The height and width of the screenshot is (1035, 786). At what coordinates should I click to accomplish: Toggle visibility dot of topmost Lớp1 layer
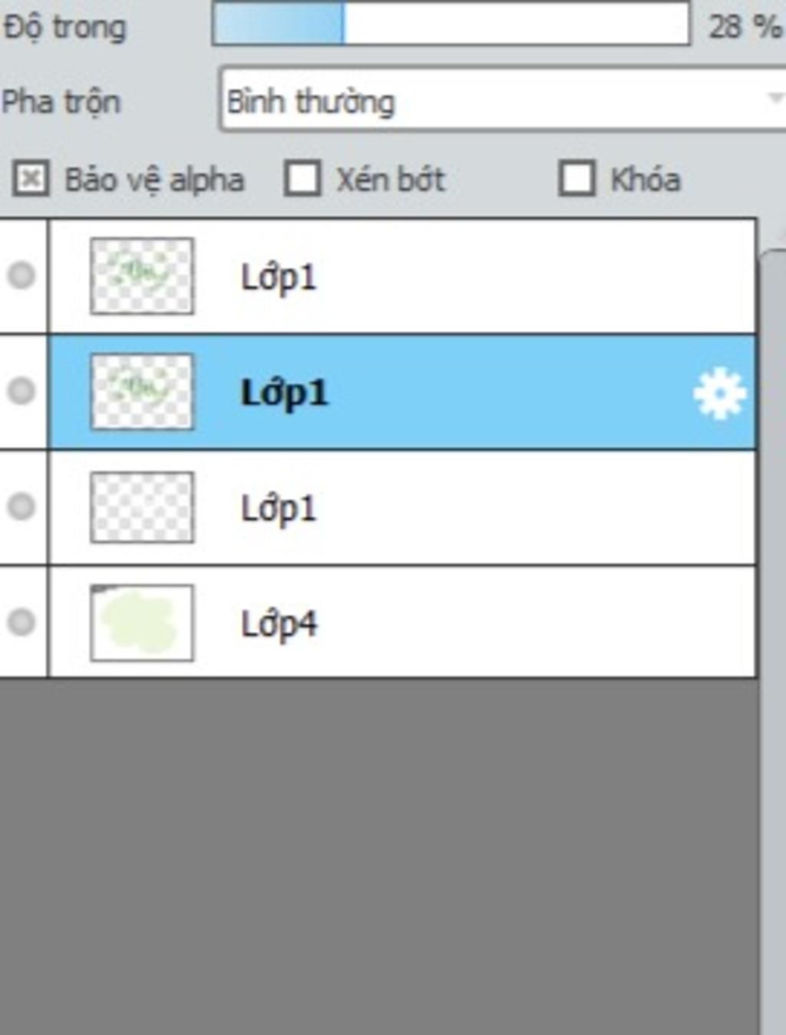coord(21,275)
